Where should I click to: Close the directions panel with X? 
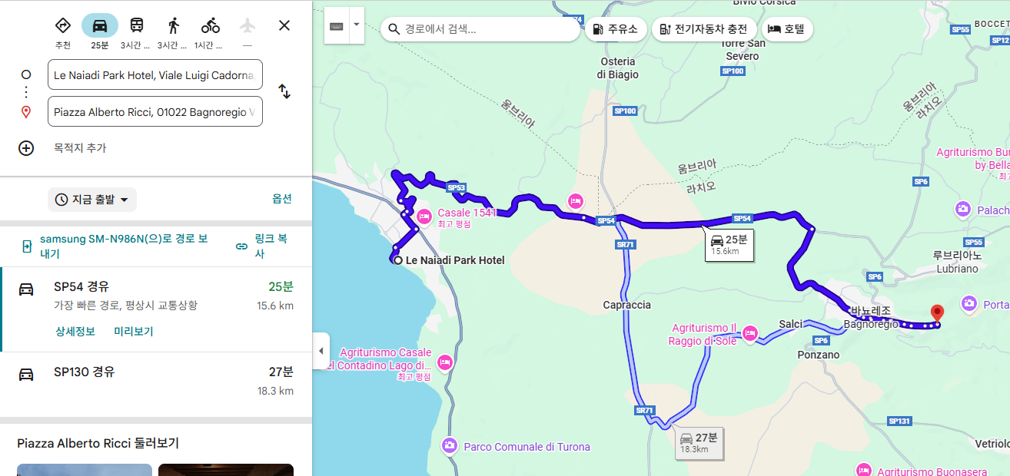click(284, 25)
